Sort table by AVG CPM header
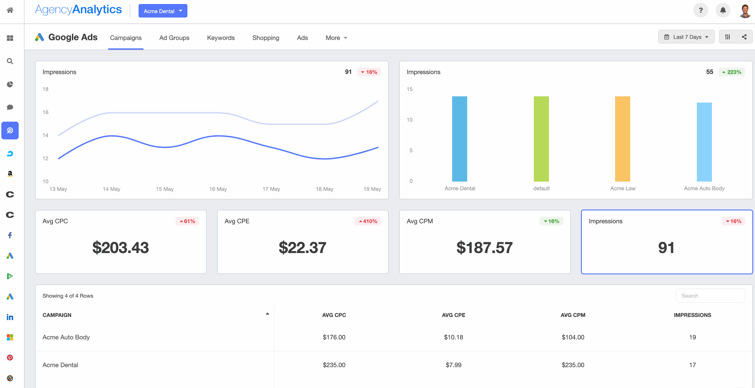 573,315
